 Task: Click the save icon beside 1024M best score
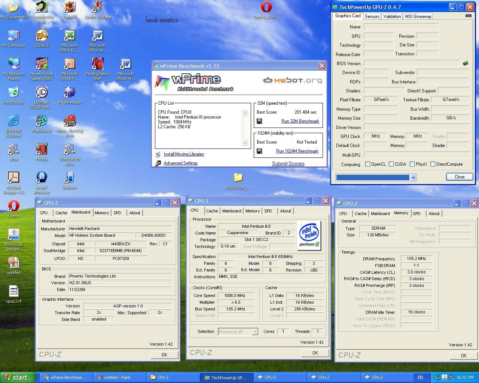pos(259,151)
